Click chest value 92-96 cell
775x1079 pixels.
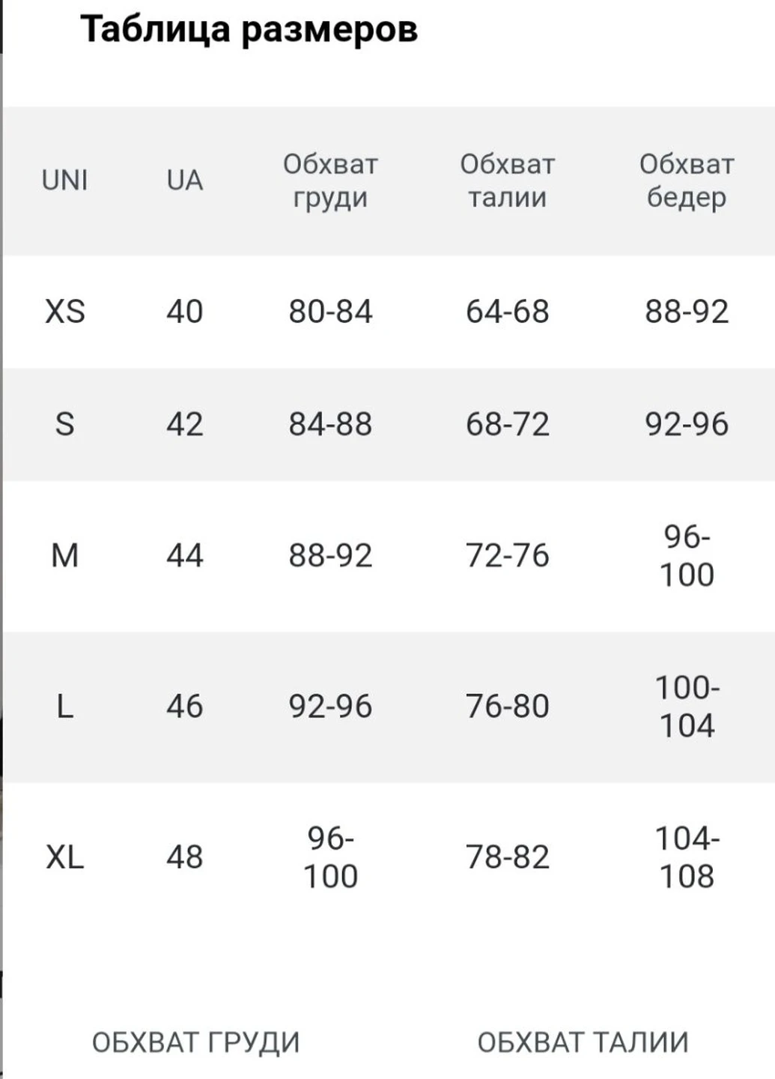point(330,707)
